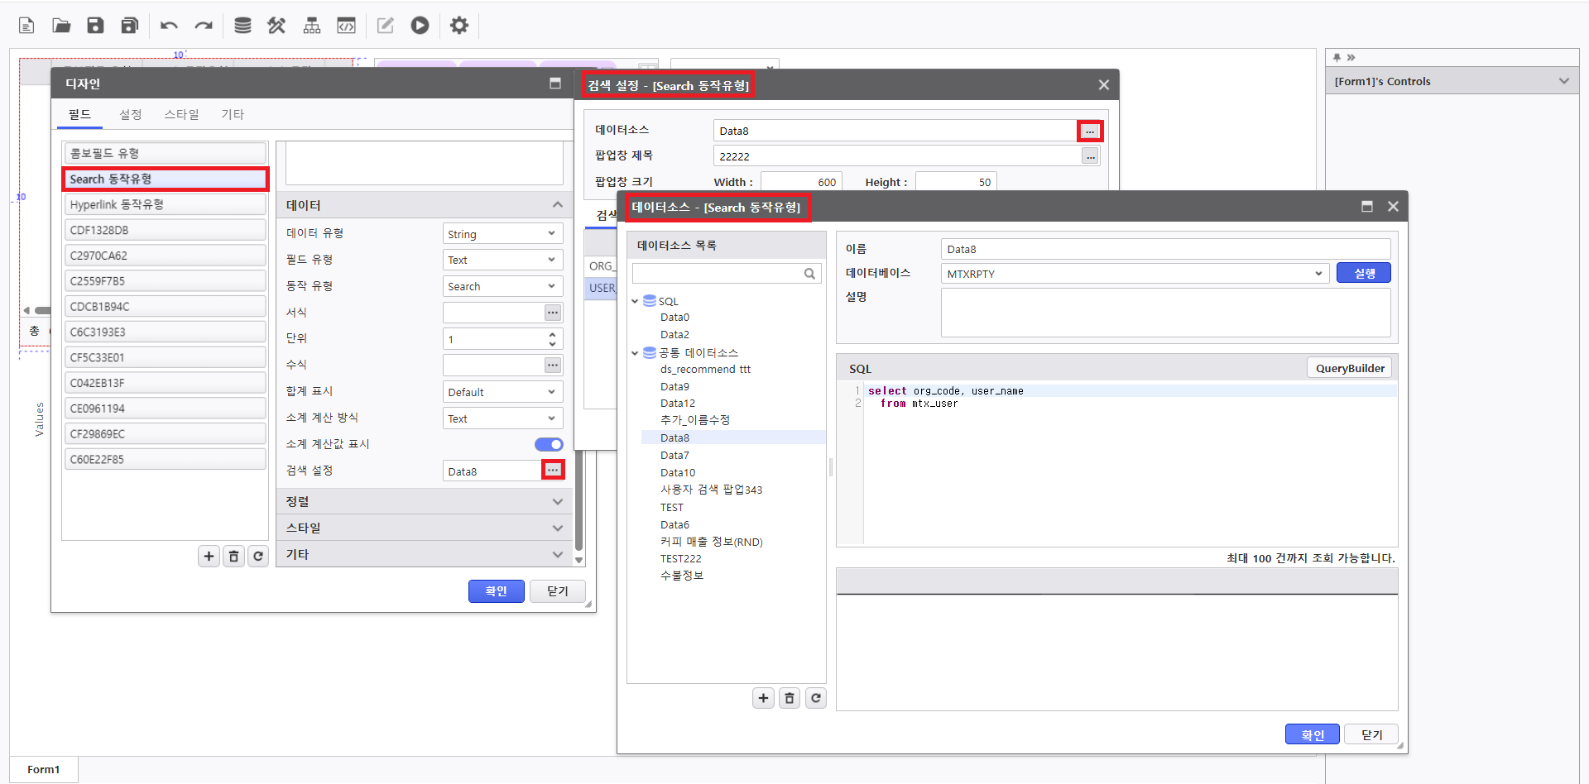Click 닫기 in the 데이터소스 dialog
This screenshot has width=1589, height=784.
(x=1371, y=734)
